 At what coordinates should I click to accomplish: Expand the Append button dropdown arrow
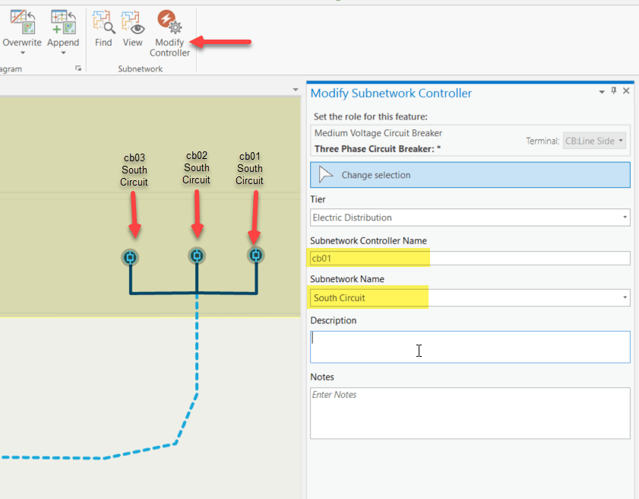(62, 53)
